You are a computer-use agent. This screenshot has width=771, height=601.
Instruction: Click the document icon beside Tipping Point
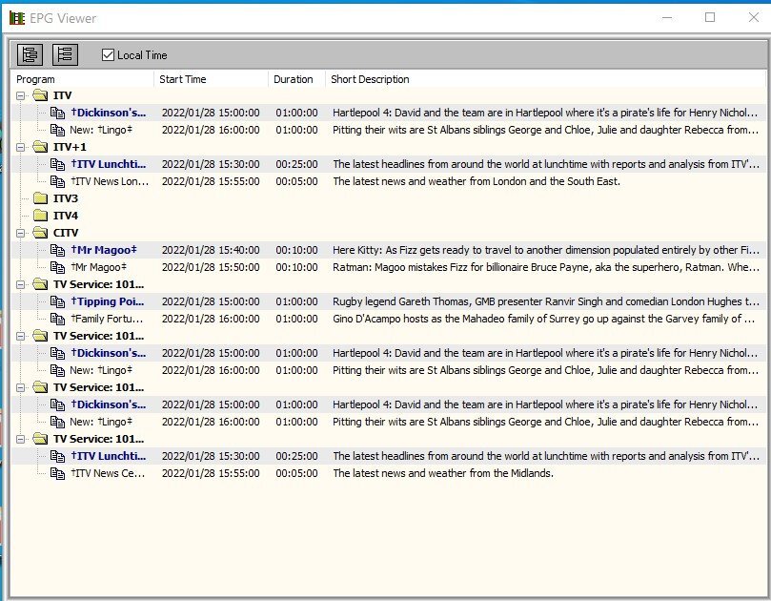(57, 301)
